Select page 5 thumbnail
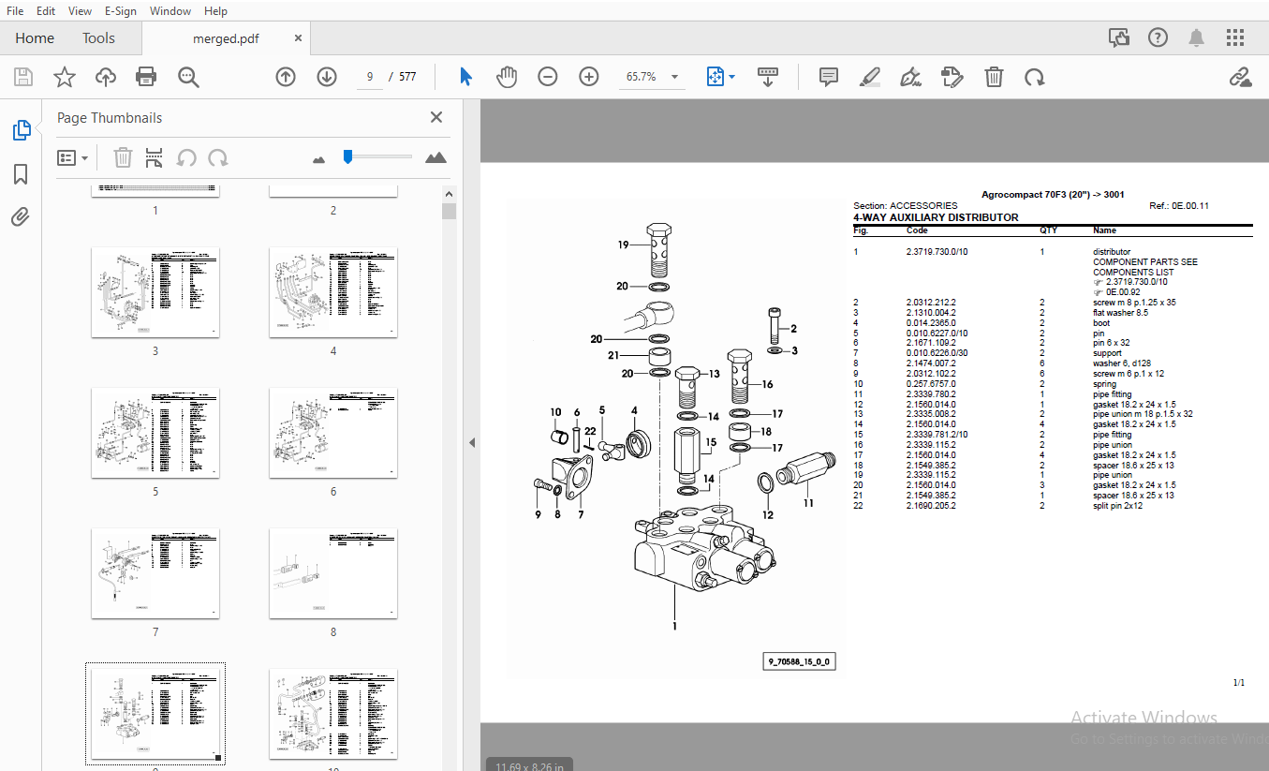This screenshot has width=1269, height=771. point(155,433)
